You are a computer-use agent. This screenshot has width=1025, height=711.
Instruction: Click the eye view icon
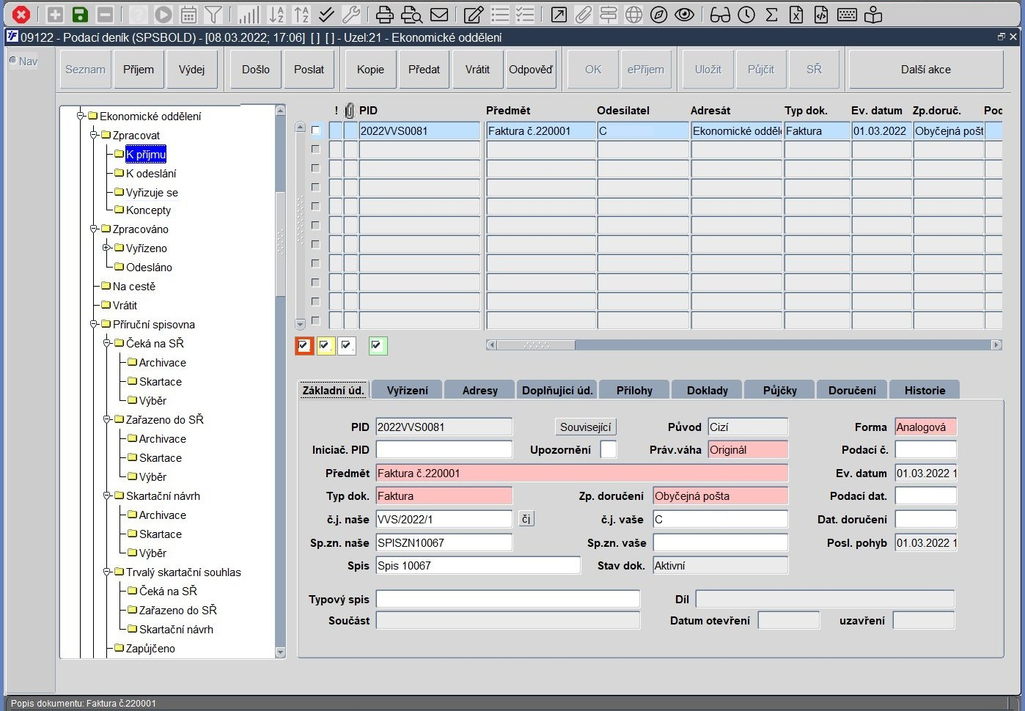coord(684,15)
